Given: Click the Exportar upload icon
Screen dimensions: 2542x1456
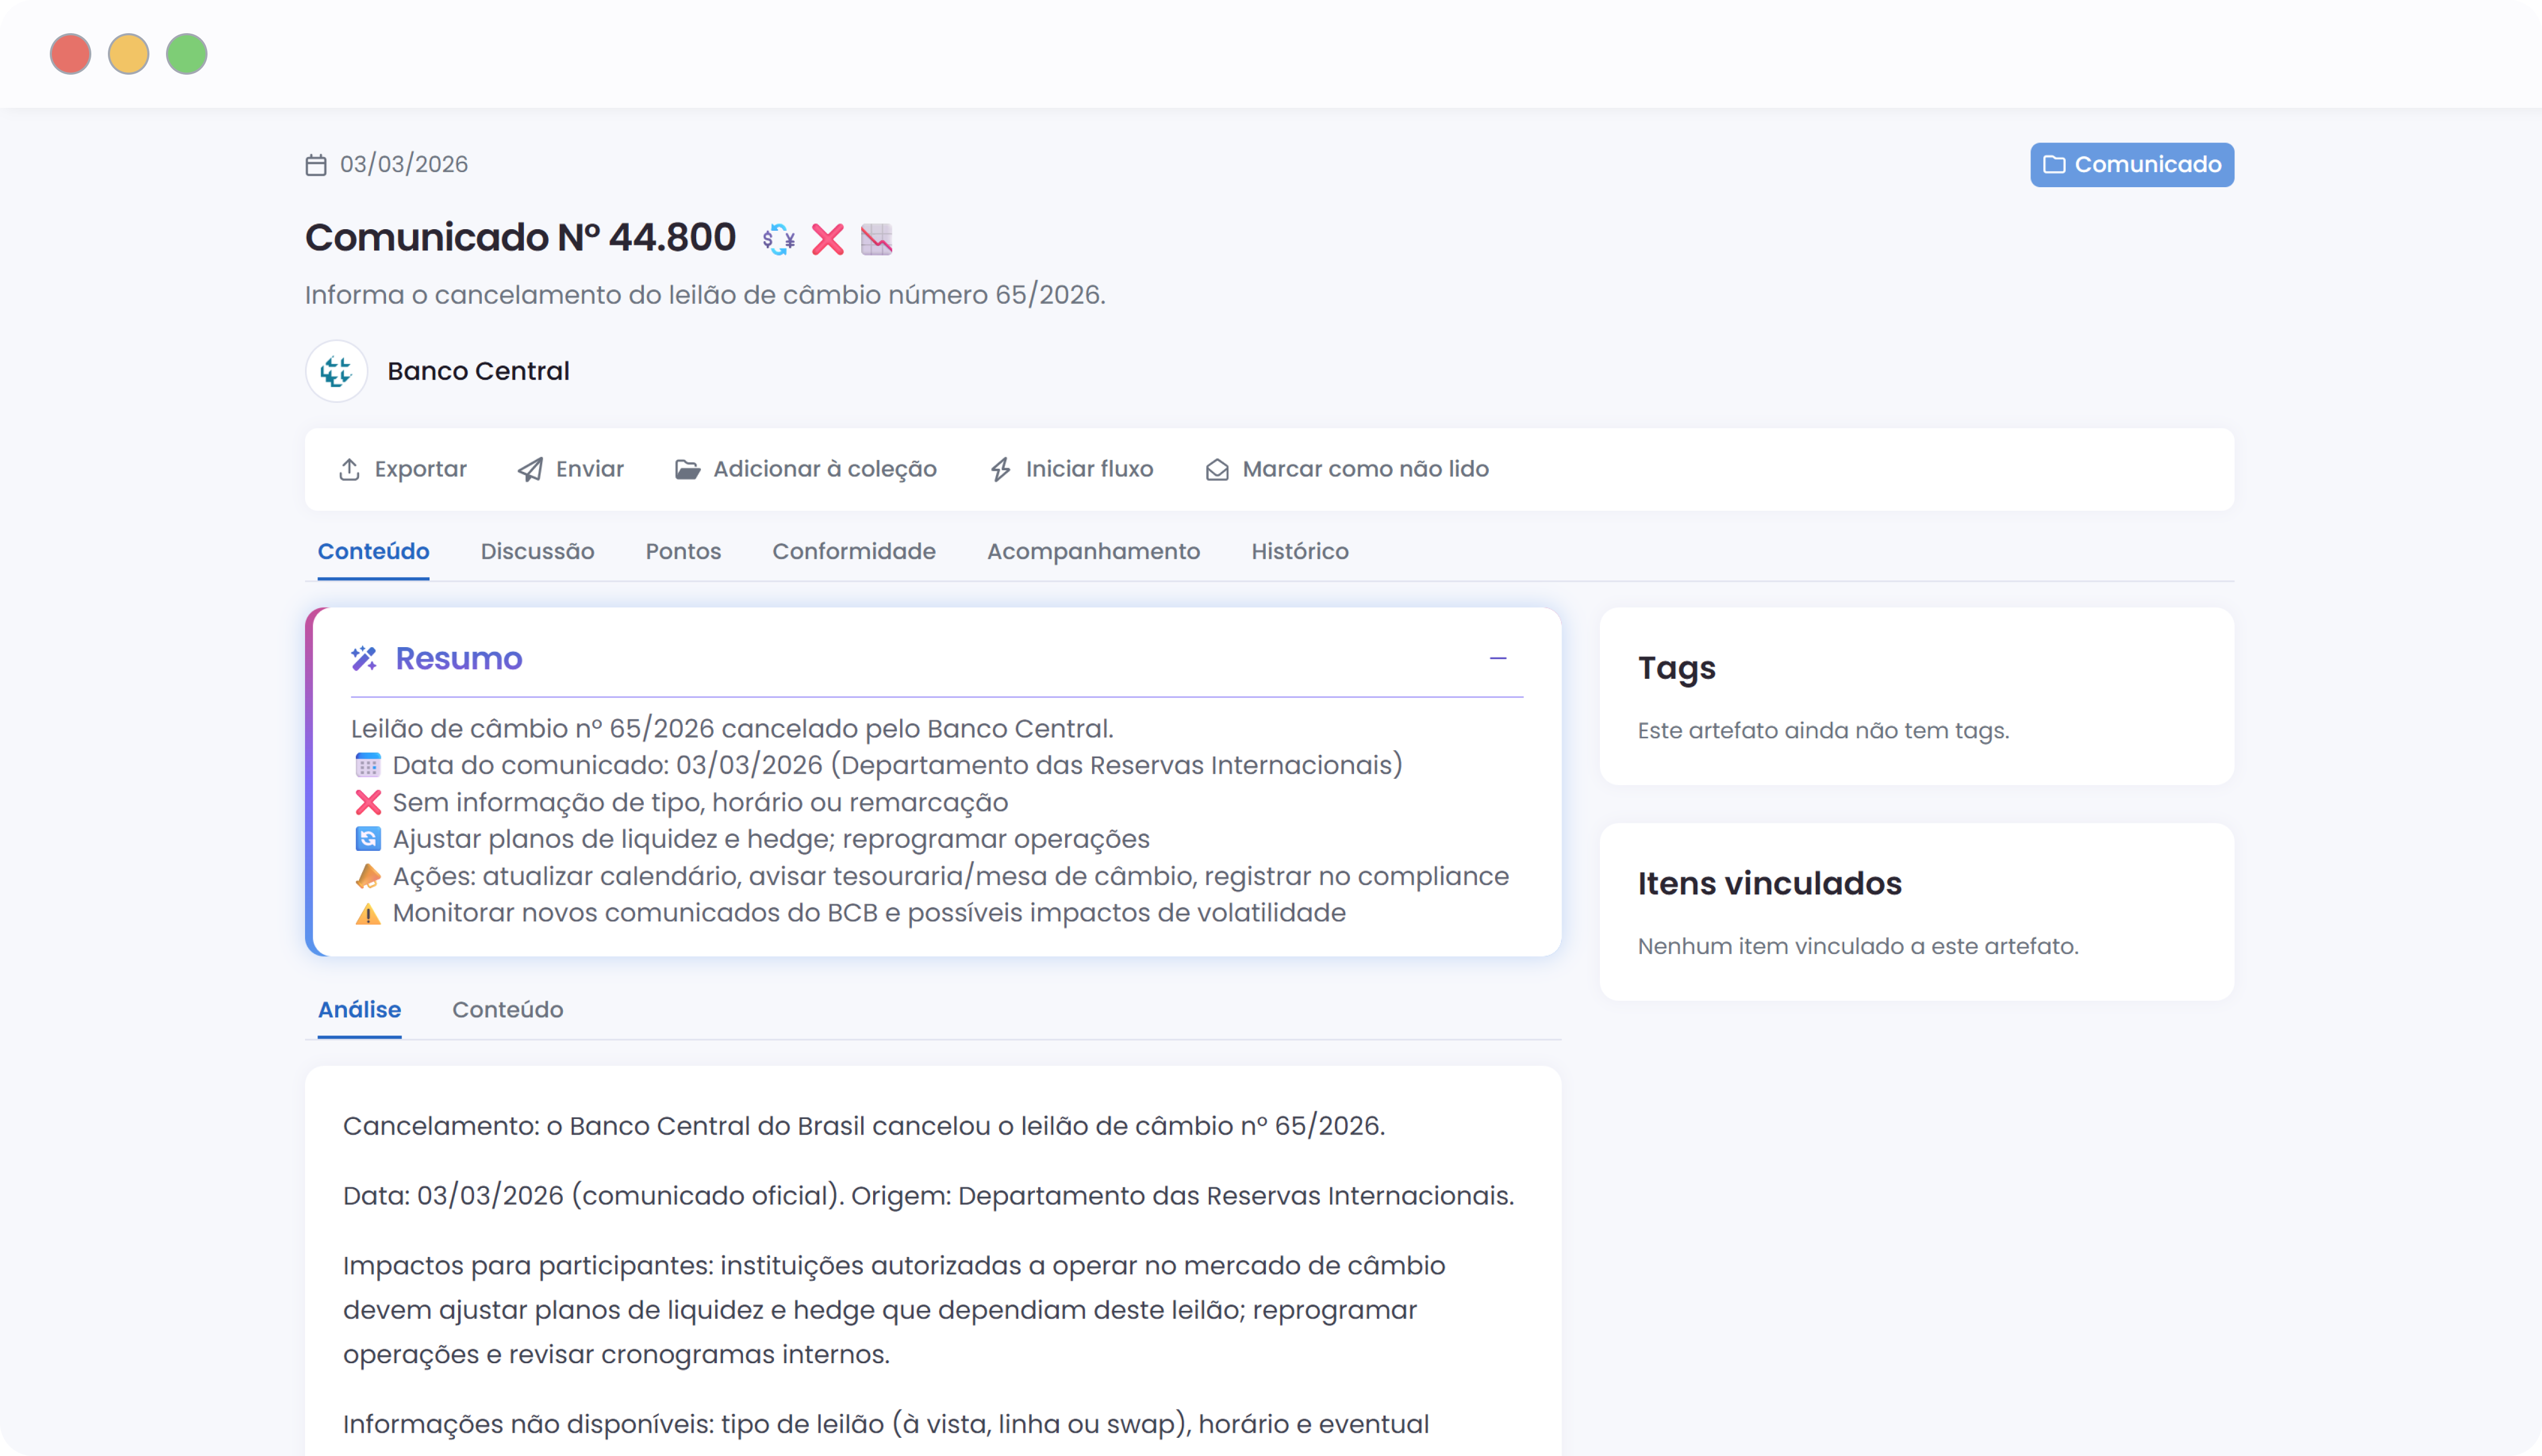Looking at the screenshot, I should [349, 470].
